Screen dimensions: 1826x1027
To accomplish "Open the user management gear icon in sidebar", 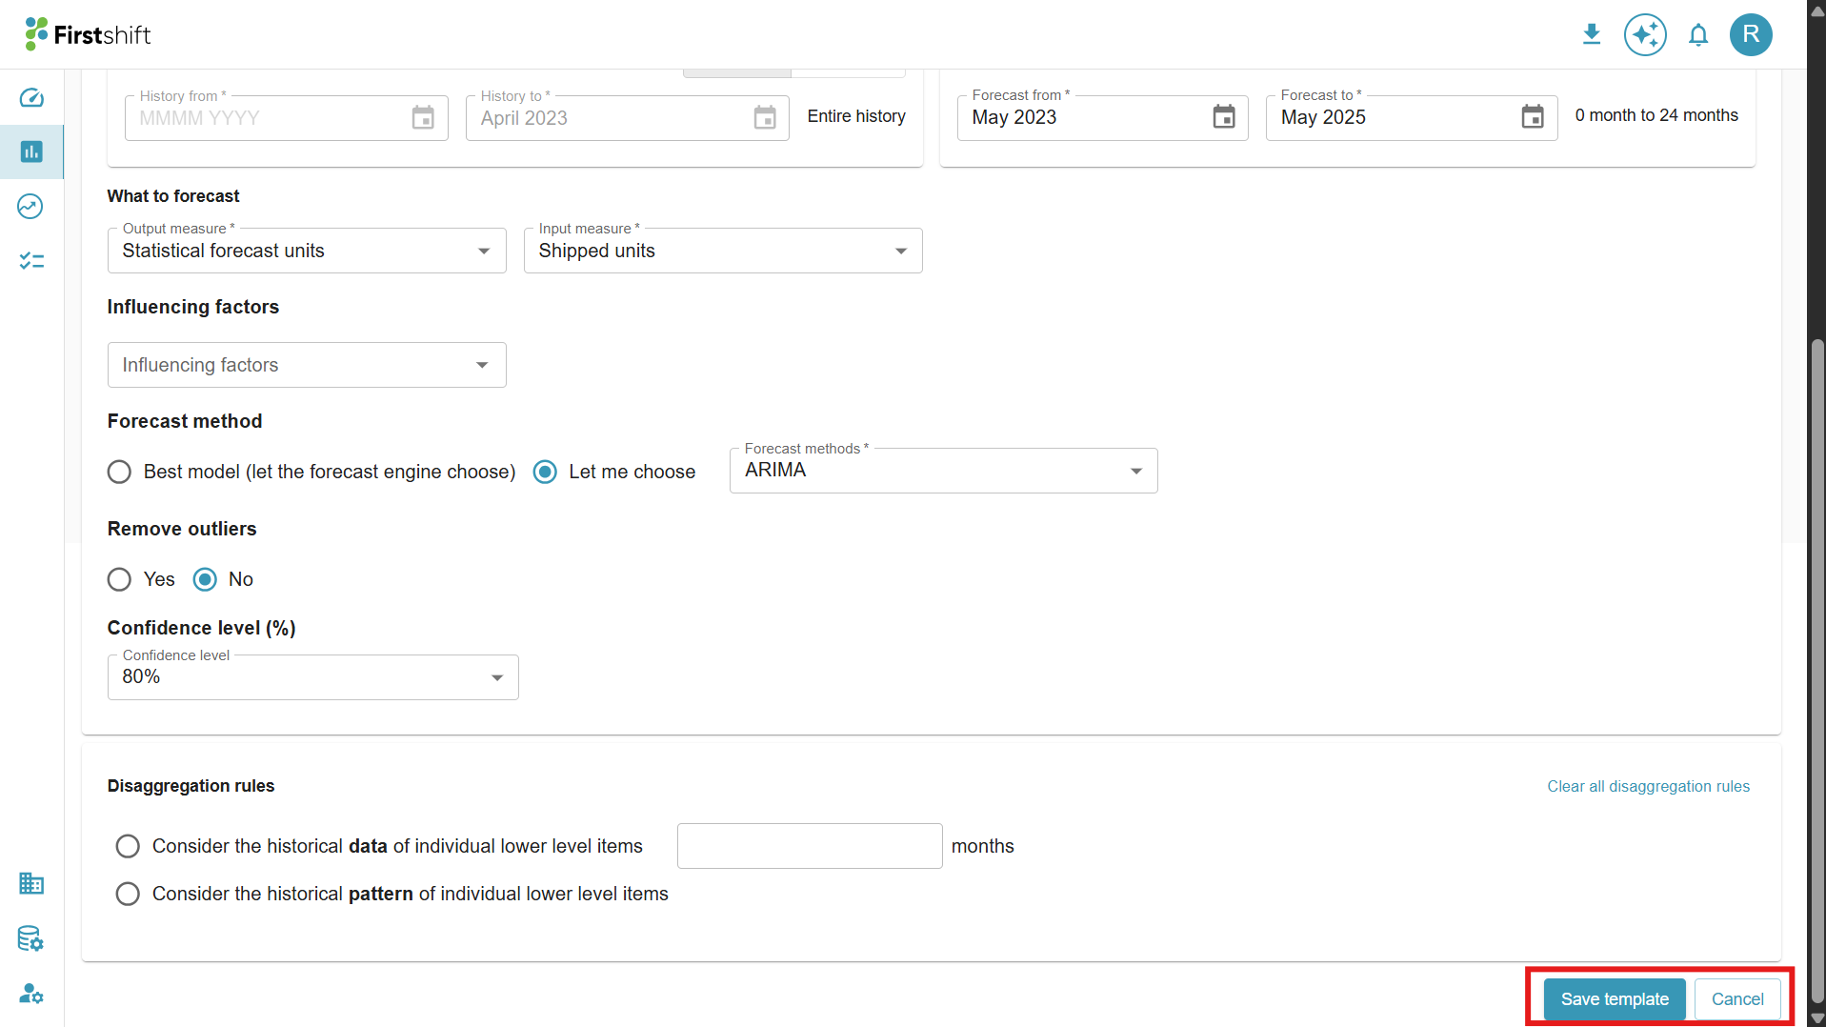I will (x=31, y=994).
